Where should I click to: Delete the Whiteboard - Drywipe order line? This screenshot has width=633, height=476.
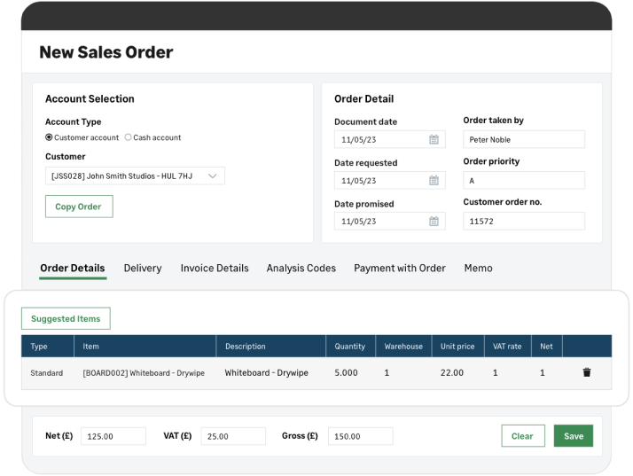[586, 372]
